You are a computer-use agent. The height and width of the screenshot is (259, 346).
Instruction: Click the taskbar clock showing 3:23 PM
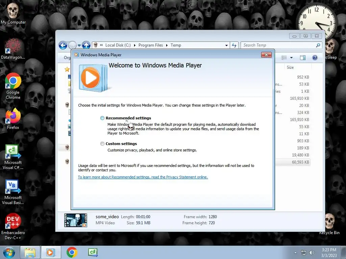point(329,253)
